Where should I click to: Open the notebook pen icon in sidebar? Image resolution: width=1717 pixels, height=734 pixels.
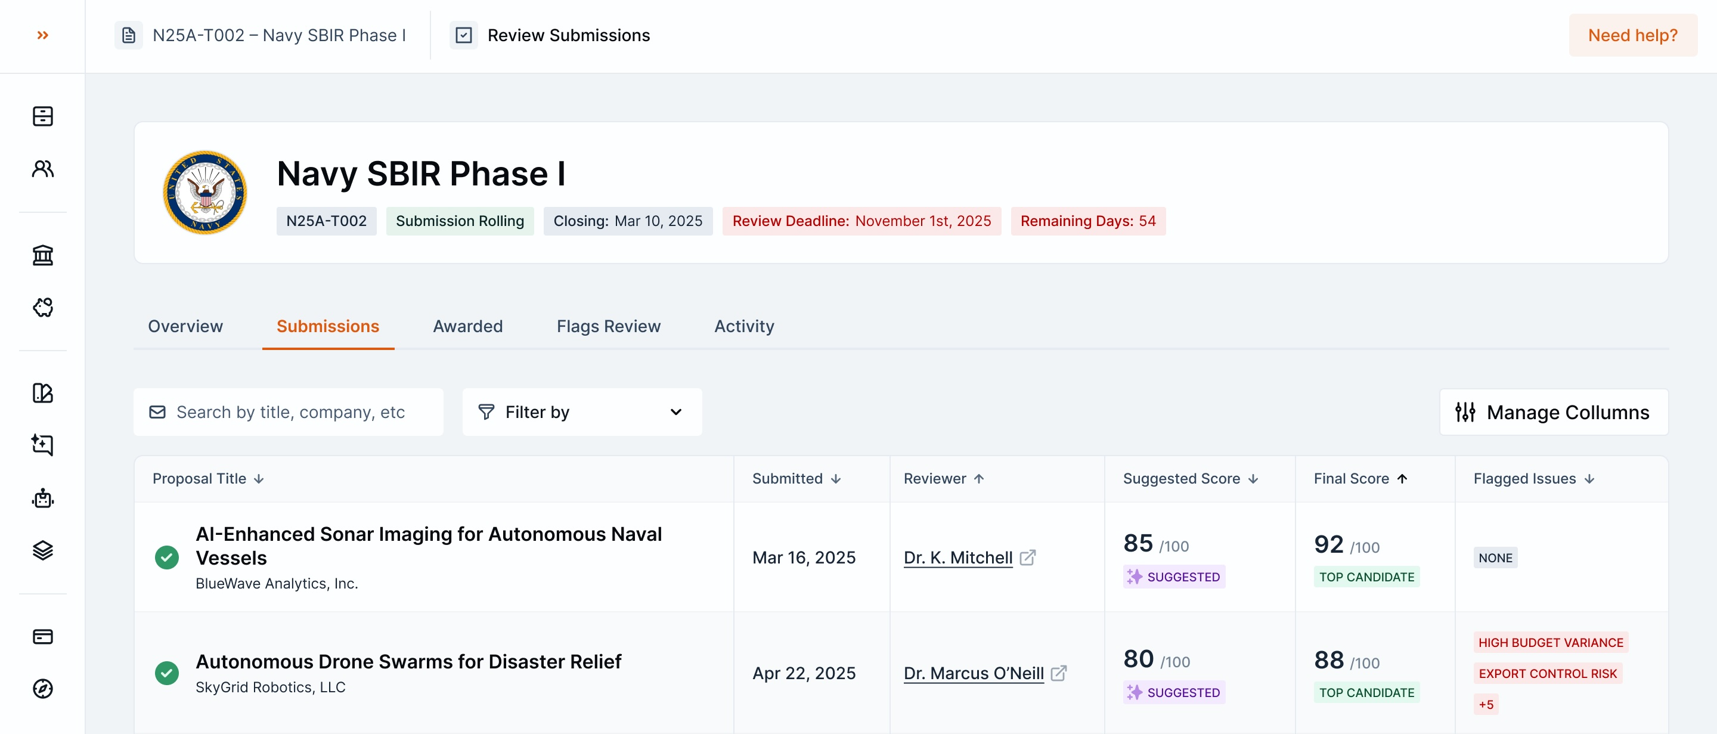click(x=43, y=393)
